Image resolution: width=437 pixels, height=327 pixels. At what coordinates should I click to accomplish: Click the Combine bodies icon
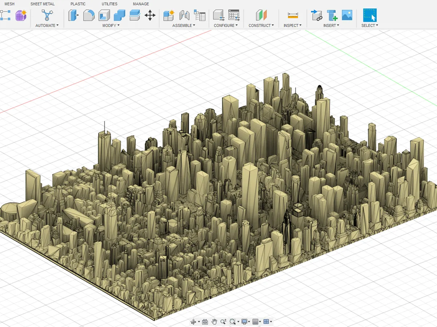click(x=119, y=15)
